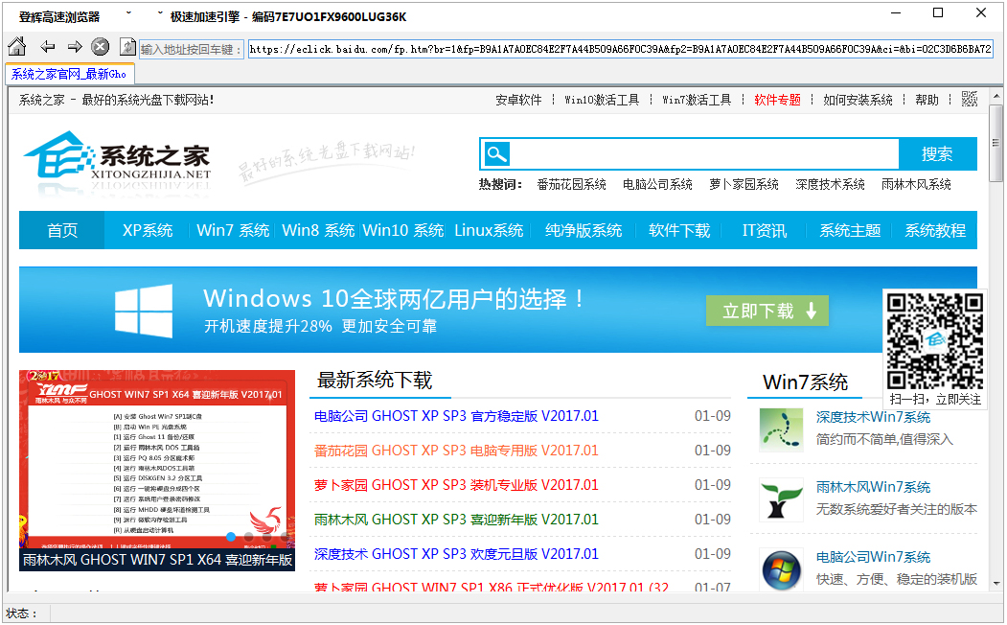Click a carousel navigation dot on the slideshow
The height and width of the screenshot is (625, 1007).
(230, 537)
